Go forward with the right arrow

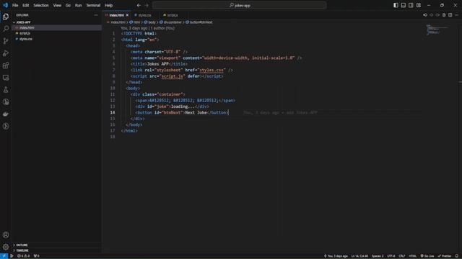[x=147, y=5]
